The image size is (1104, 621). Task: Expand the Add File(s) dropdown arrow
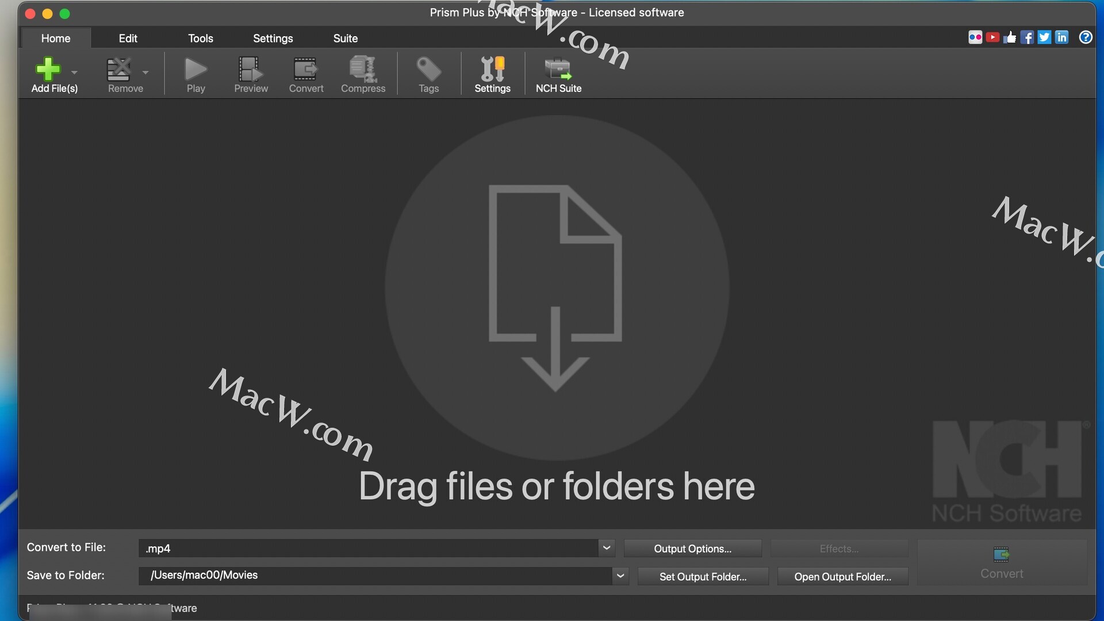pos(74,72)
